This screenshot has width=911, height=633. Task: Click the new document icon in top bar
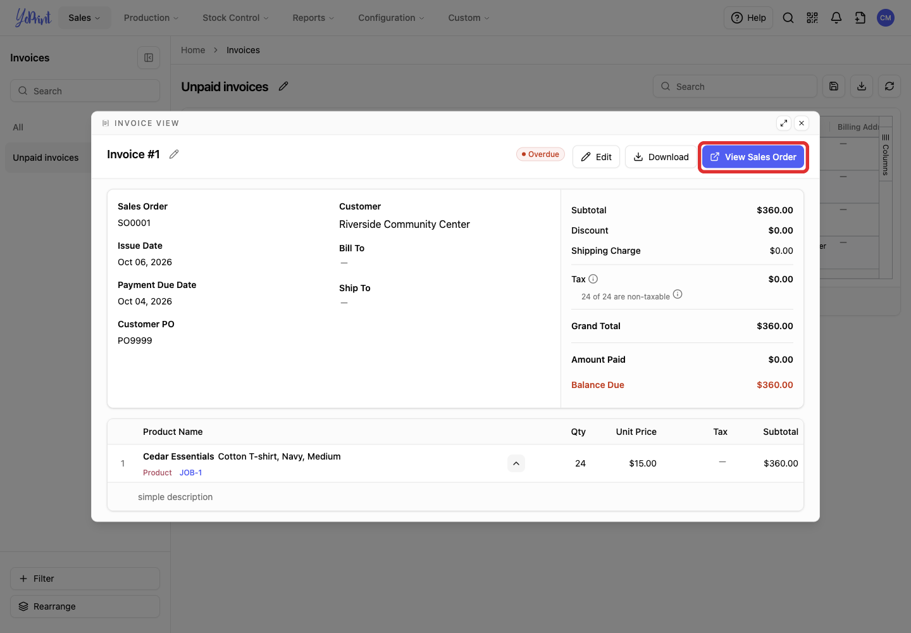click(x=860, y=18)
